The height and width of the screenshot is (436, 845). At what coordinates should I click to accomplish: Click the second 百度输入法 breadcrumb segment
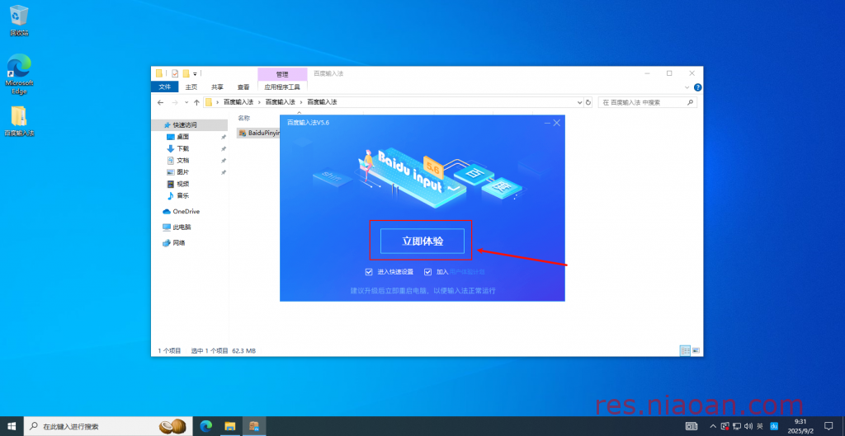click(281, 101)
